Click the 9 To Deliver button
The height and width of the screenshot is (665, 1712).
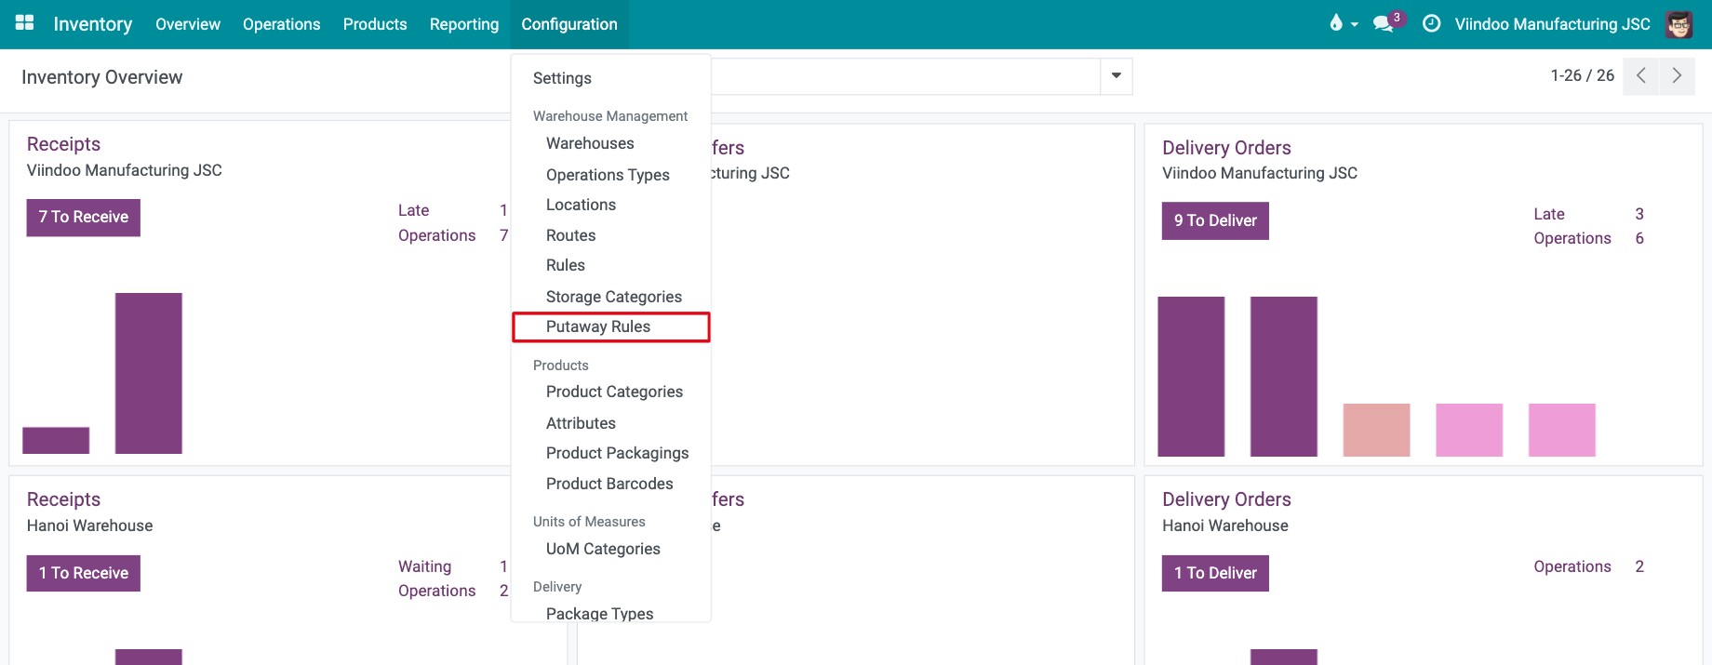click(x=1215, y=221)
